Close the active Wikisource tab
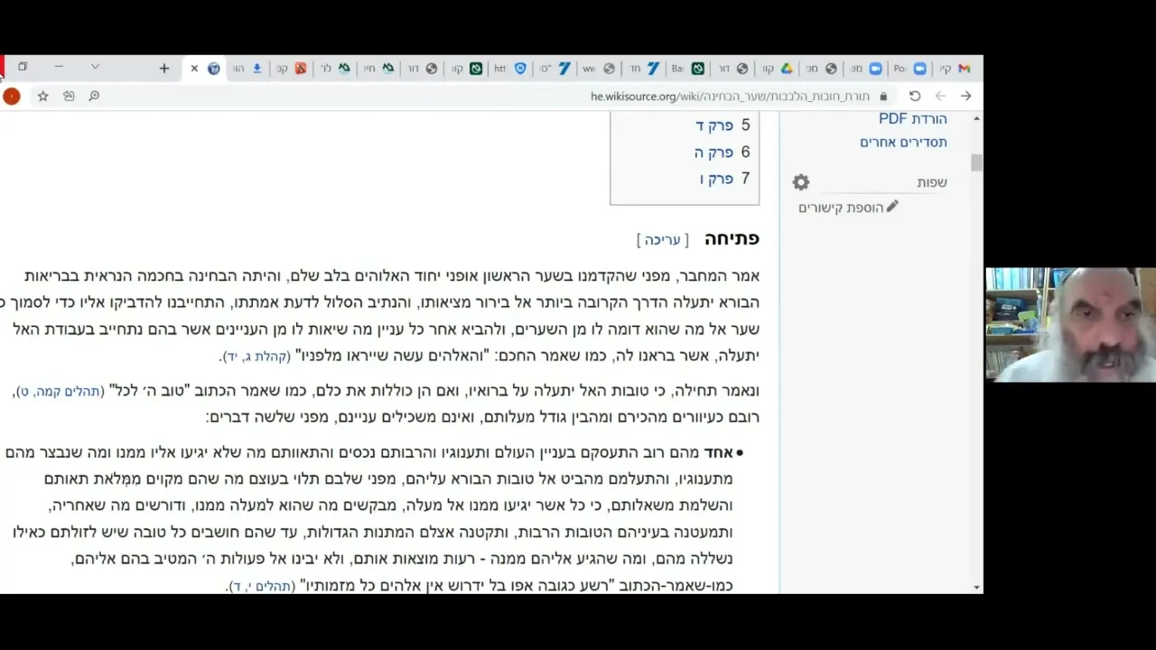This screenshot has width=1156, height=650. tap(194, 69)
